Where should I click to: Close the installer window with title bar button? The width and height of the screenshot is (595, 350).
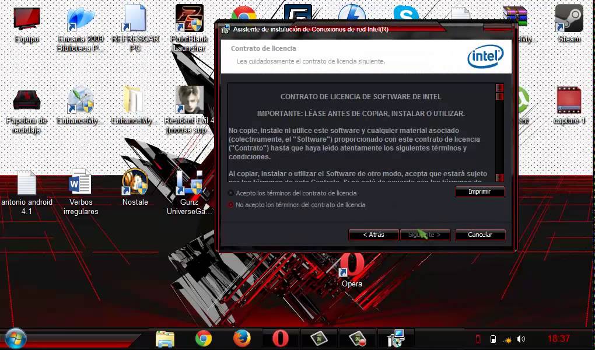pyautogui.click(x=498, y=29)
